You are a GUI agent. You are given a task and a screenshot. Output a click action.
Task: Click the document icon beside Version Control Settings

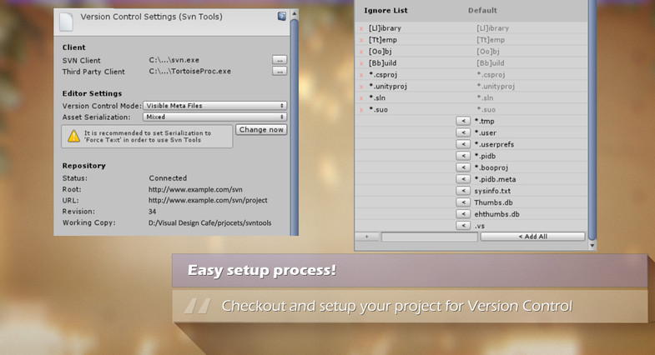tap(66, 22)
